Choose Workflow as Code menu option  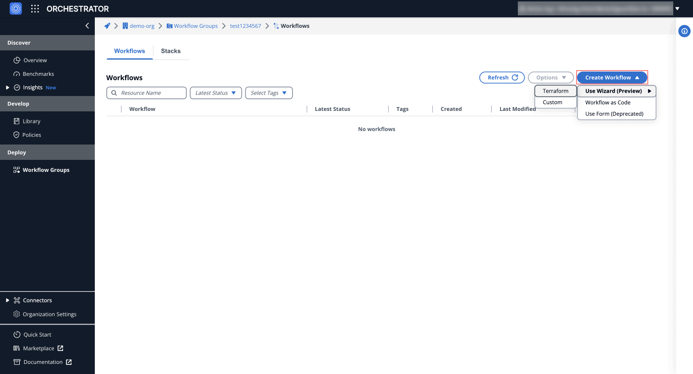[607, 102]
